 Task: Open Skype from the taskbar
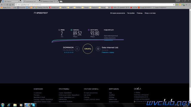(x=33, y=105)
